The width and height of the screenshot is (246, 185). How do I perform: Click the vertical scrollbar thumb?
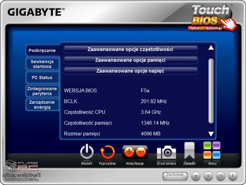[x=211, y=91]
